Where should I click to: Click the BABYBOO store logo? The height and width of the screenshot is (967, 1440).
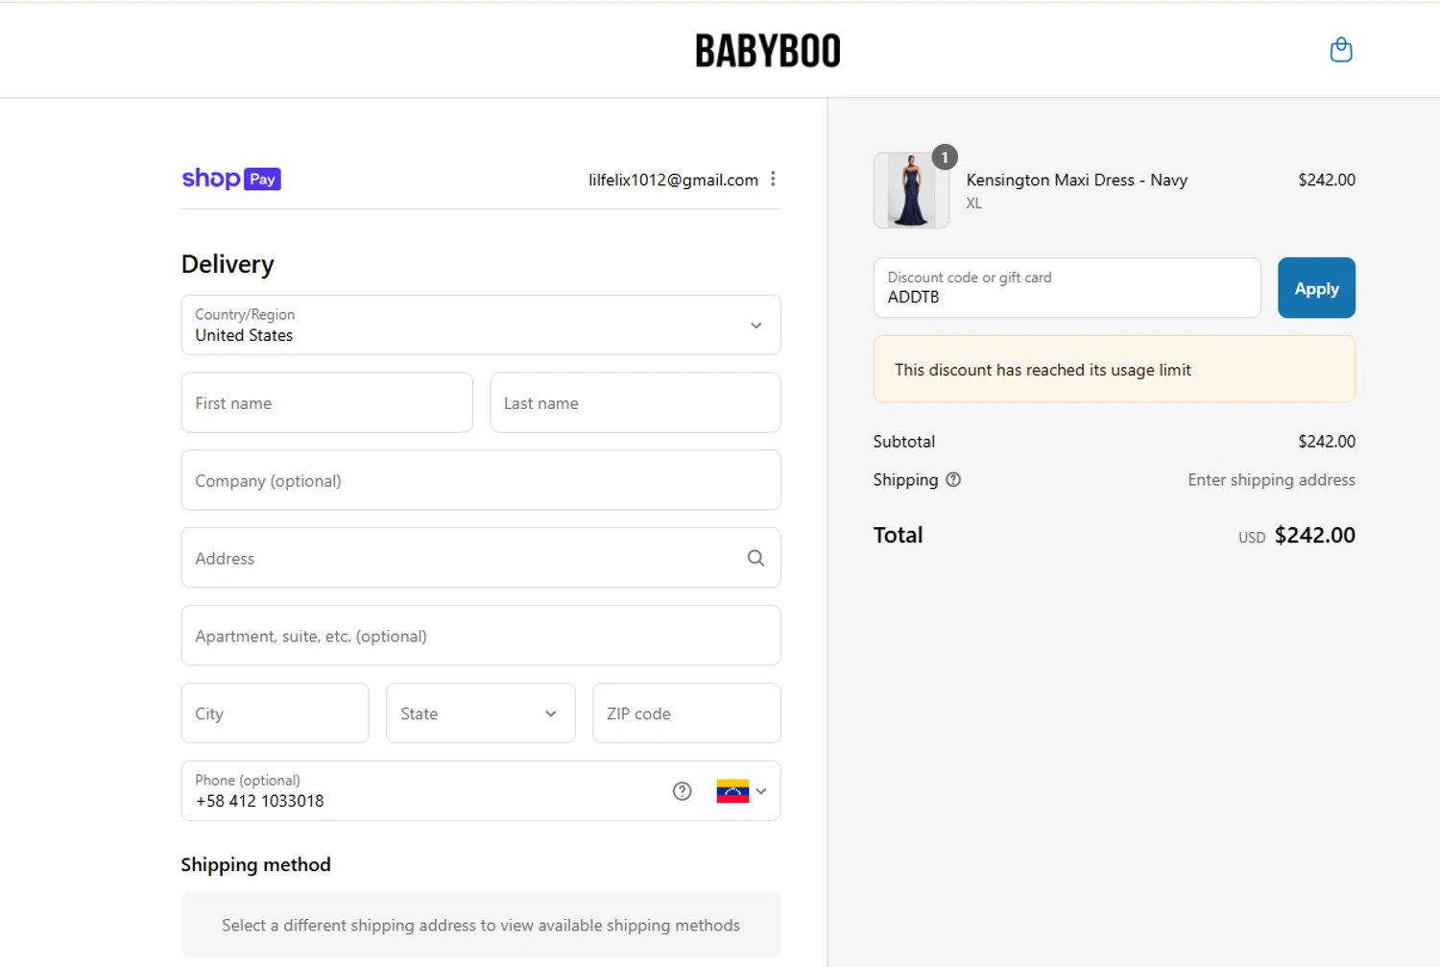coord(768,51)
